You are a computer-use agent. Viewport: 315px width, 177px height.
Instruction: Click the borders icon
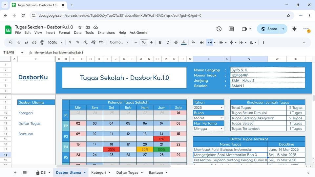click(x=201, y=42)
